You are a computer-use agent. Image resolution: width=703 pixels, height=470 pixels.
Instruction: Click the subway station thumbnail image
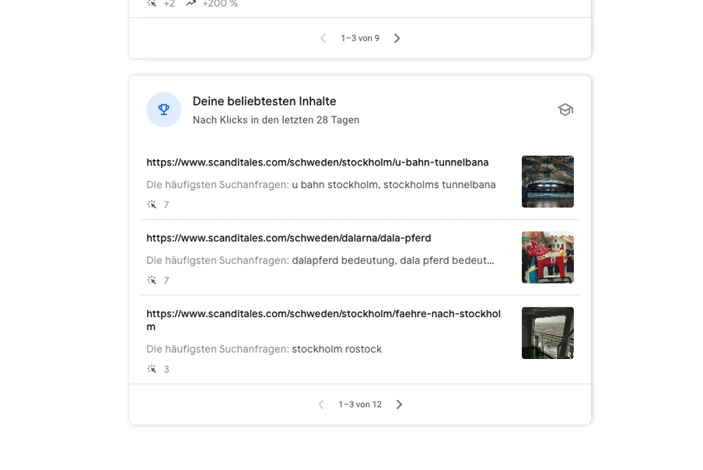(547, 182)
